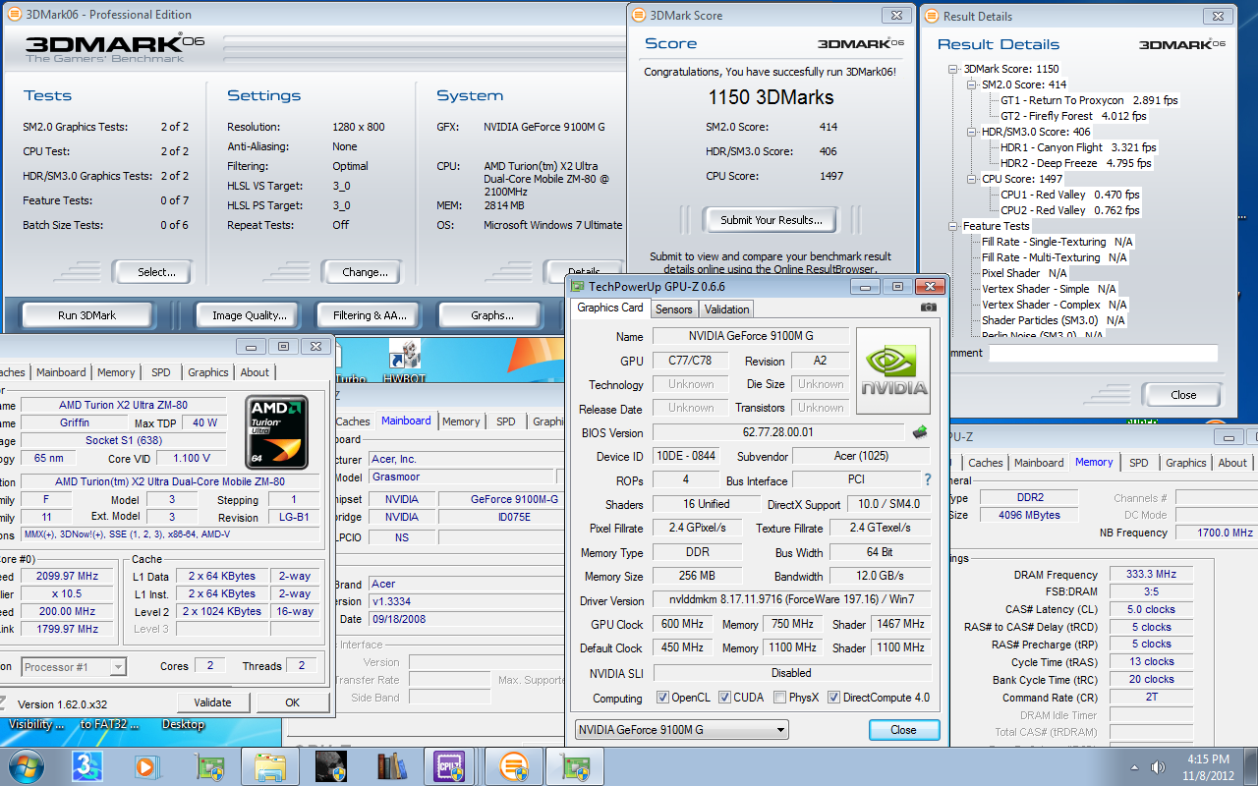
Task: Open Caches tab in CPU-Z Memory window
Action: click(985, 463)
